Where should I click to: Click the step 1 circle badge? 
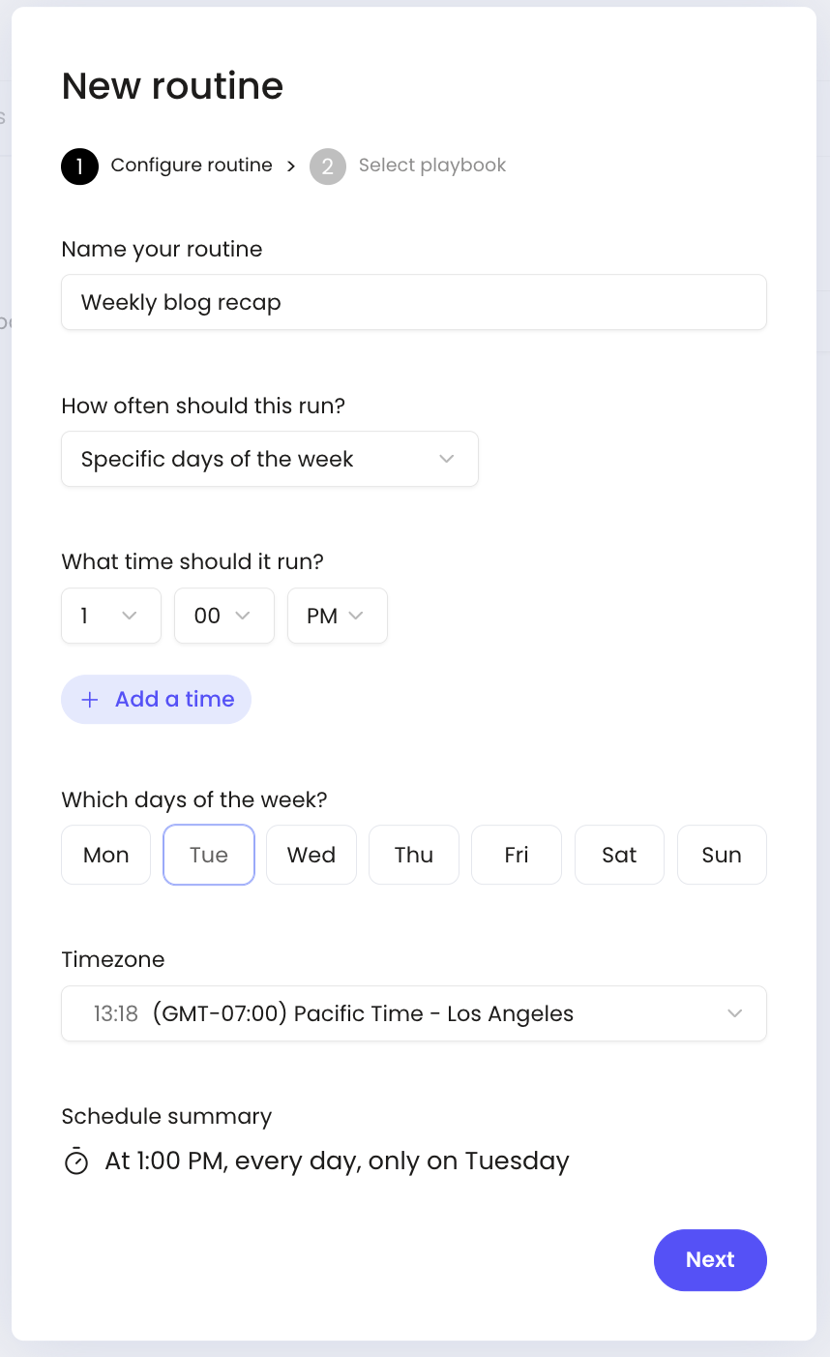coord(79,166)
